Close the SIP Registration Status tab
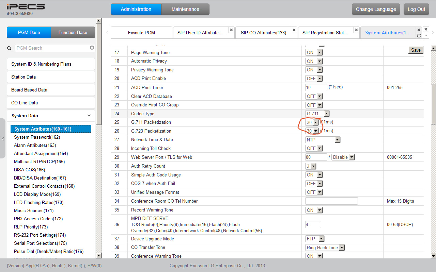This screenshot has width=436, height=272. click(x=356, y=30)
